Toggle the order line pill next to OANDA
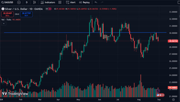The image size is (180, 102). click(x=48, y=9)
